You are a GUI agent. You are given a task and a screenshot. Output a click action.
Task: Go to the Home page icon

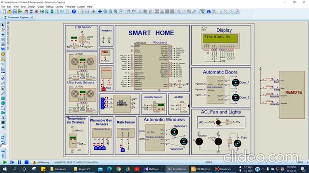tap(26, 12)
